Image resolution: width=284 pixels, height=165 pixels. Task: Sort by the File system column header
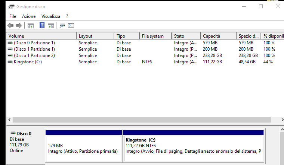point(155,36)
